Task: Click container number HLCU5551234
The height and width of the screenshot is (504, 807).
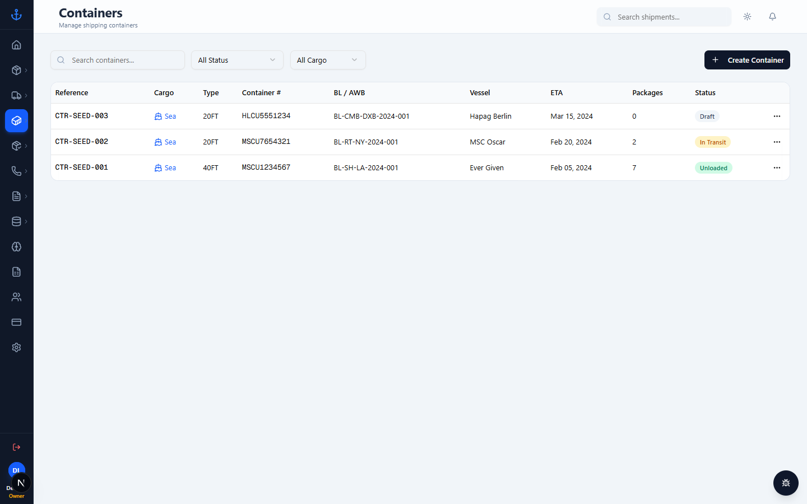Action: 266,116
